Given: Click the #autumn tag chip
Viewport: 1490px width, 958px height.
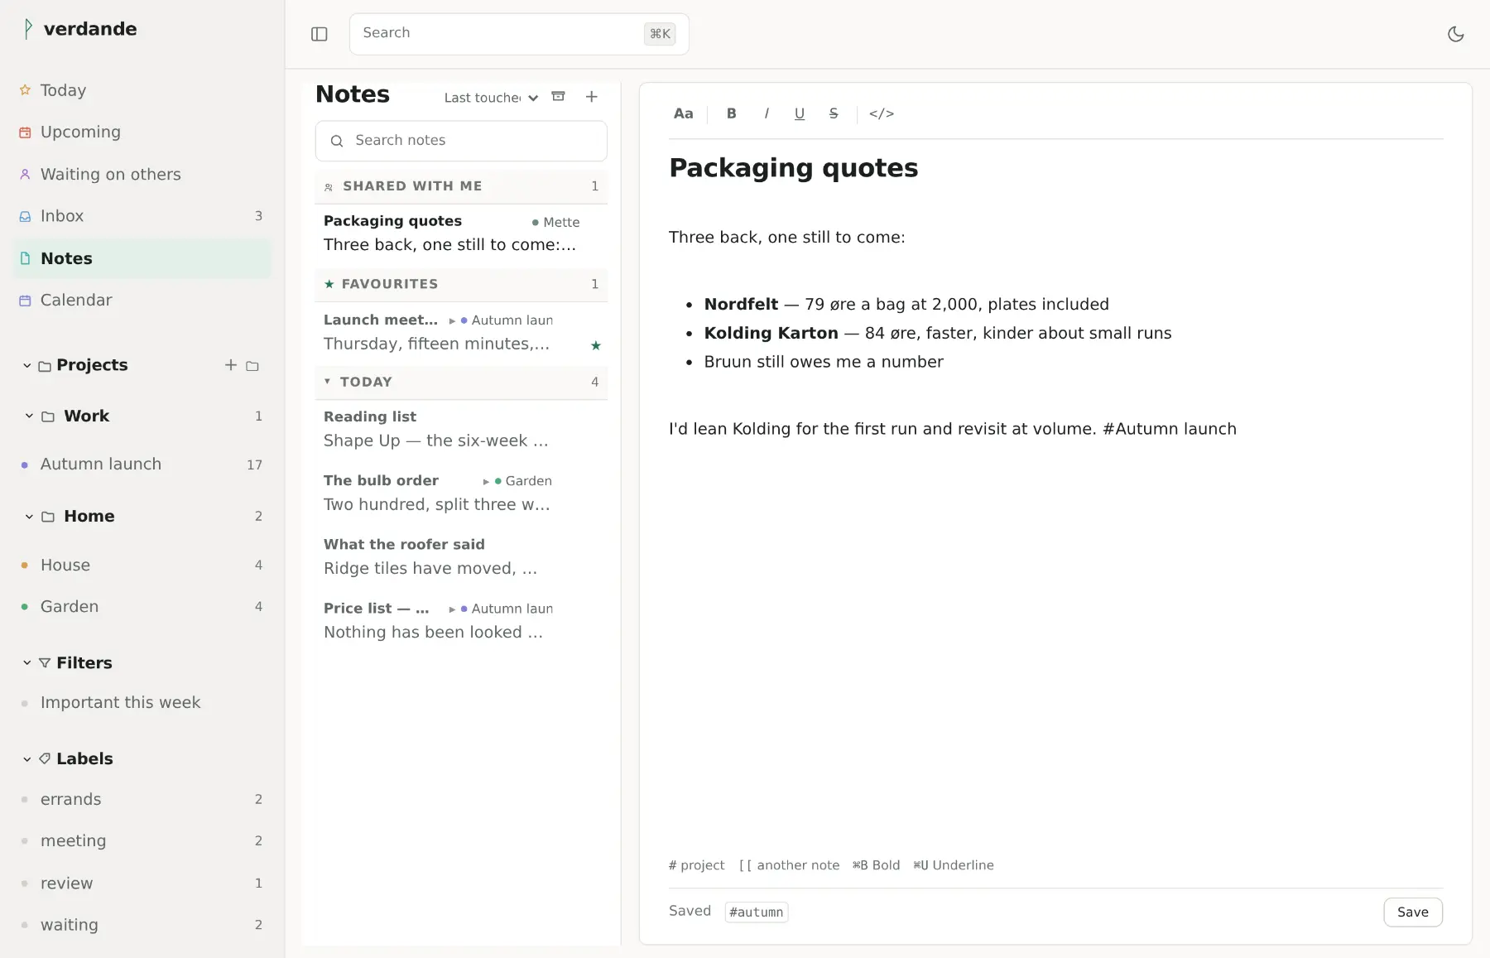Looking at the screenshot, I should (756, 912).
